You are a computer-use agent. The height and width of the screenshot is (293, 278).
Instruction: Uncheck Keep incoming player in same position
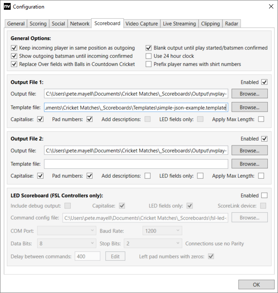coord(14,48)
